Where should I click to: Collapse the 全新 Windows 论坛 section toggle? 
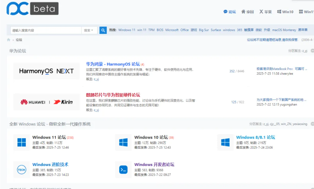click(x=312, y=124)
